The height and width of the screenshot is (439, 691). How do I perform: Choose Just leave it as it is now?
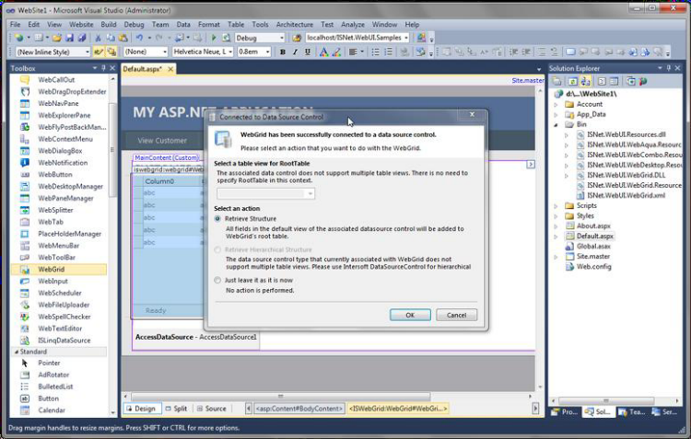(x=217, y=280)
